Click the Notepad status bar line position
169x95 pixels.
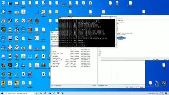[155, 59]
